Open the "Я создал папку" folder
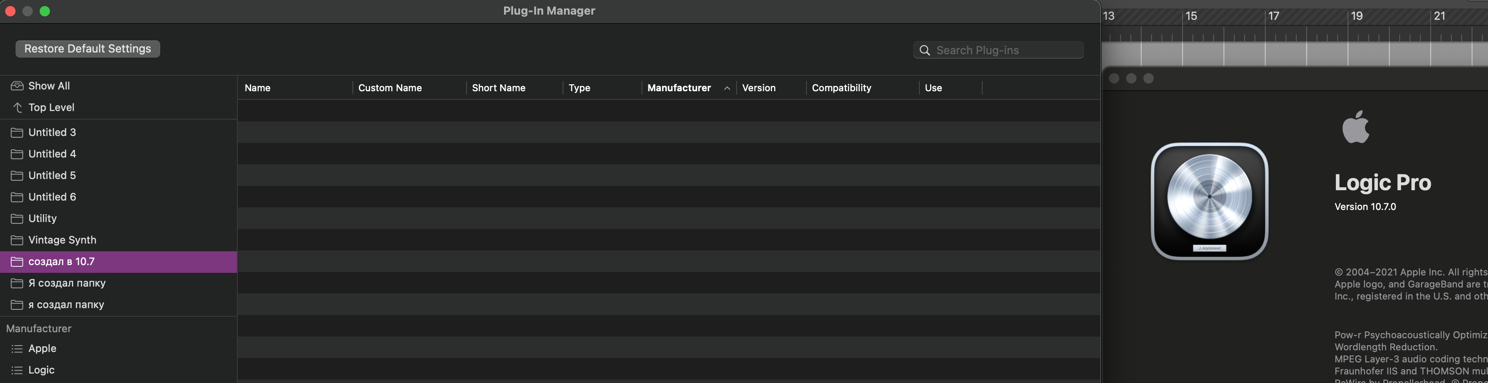 pyautogui.click(x=67, y=283)
